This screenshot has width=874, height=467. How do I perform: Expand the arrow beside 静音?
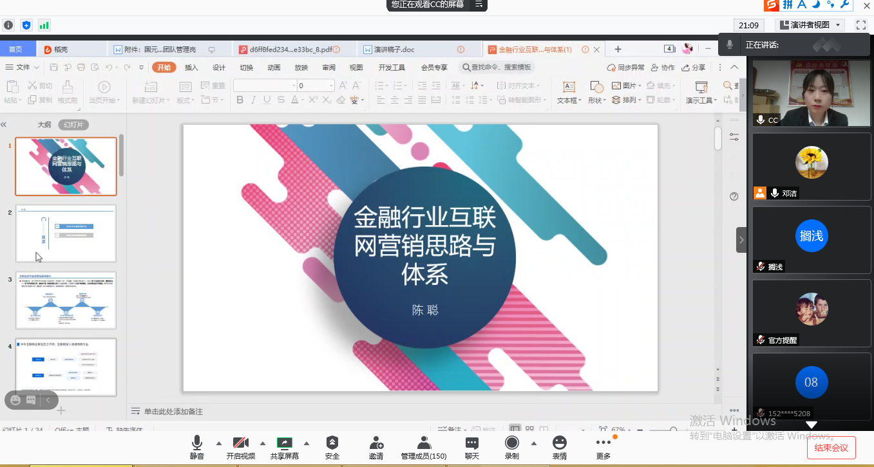point(218,443)
